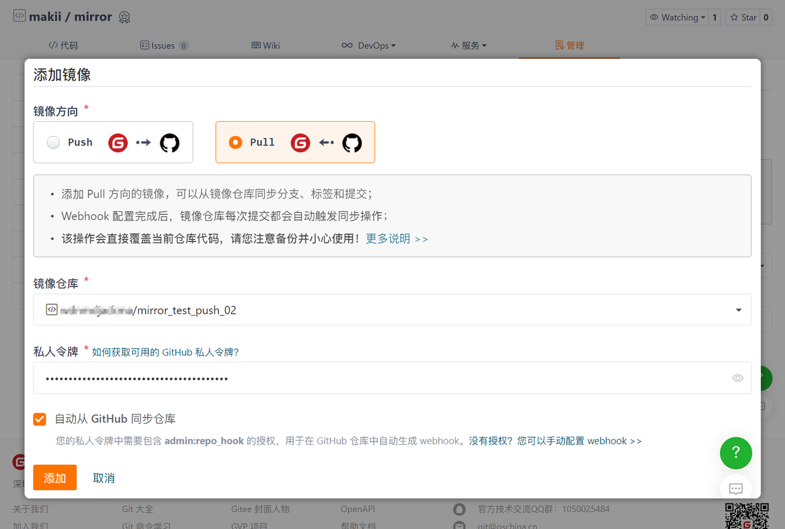Click the 添加 button to add the mirror
785x529 pixels.
pyautogui.click(x=55, y=477)
